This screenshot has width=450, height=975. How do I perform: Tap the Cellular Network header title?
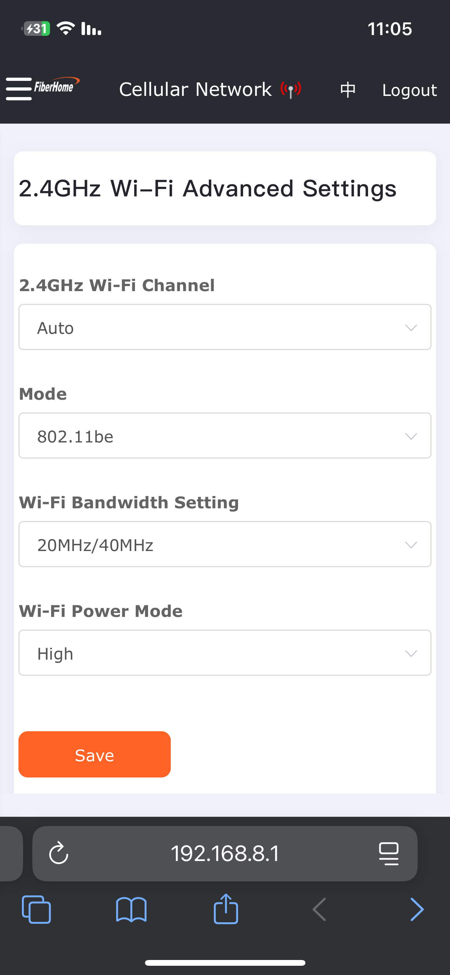(195, 90)
